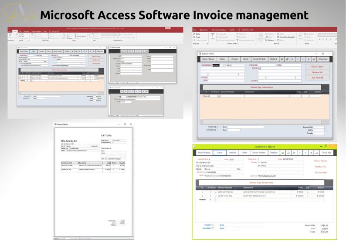Open the (Nuovo) row product dropdown in blue-gray window
Viewport: 346px width, 245px height.
[x=219, y=96]
